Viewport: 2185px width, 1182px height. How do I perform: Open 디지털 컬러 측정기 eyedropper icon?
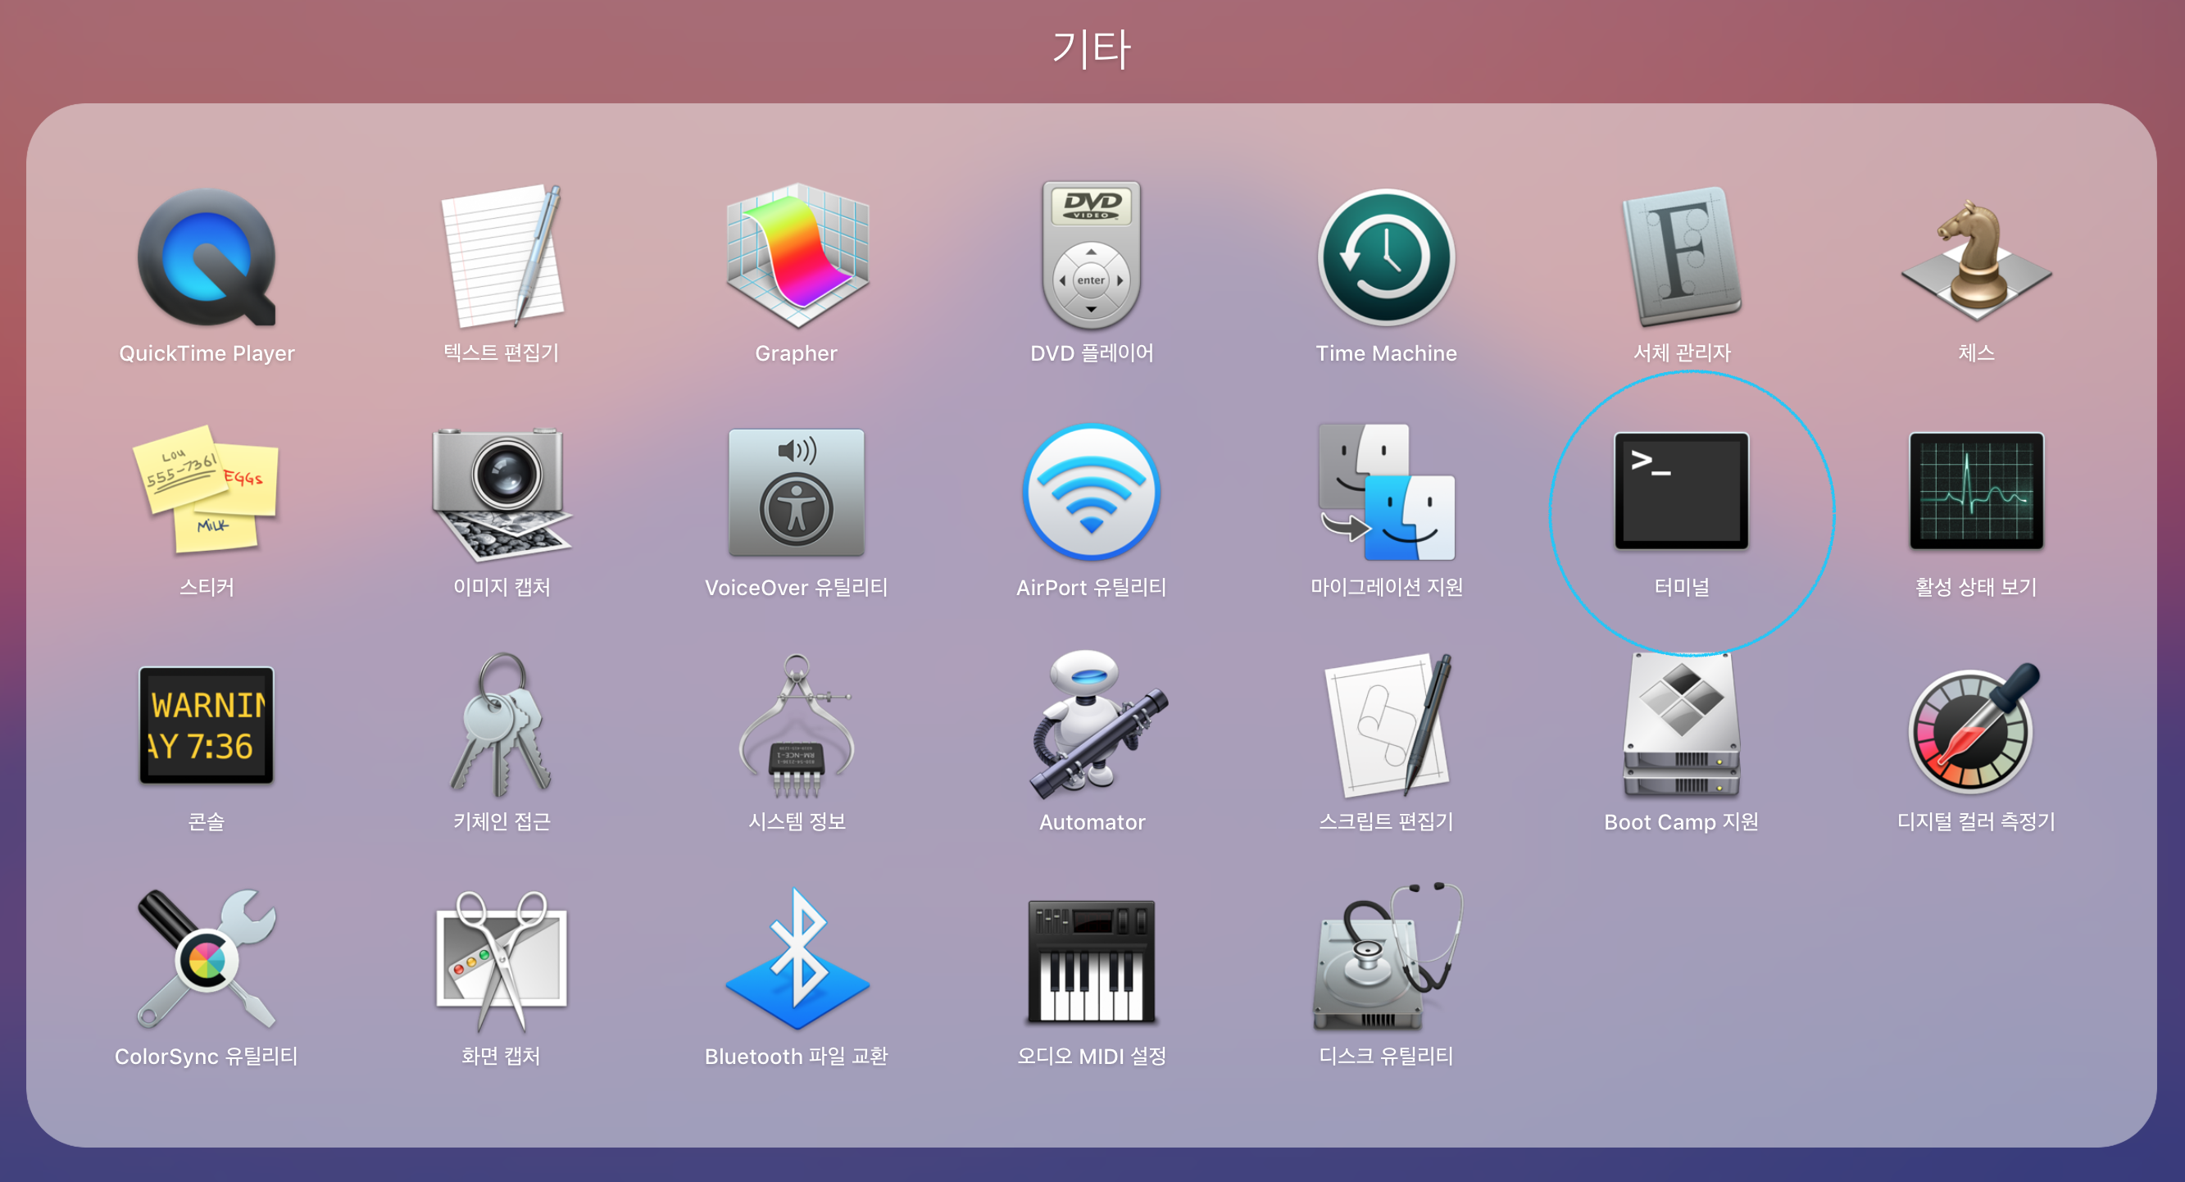(x=1974, y=728)
